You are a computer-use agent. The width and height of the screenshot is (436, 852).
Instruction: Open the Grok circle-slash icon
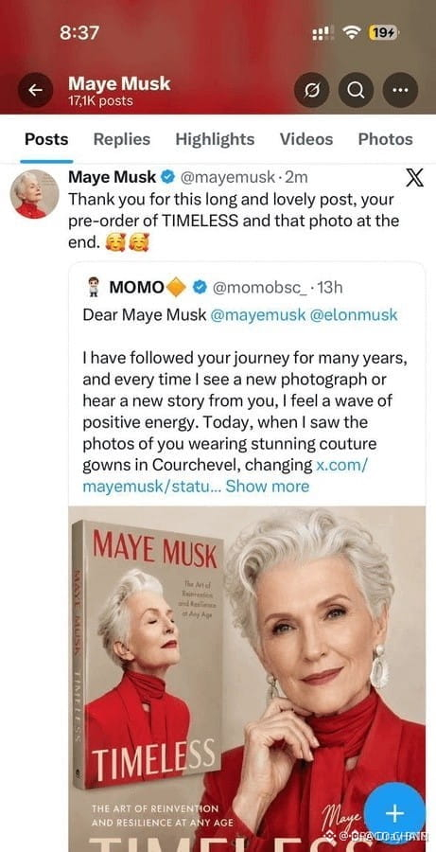tap(312, 90)
